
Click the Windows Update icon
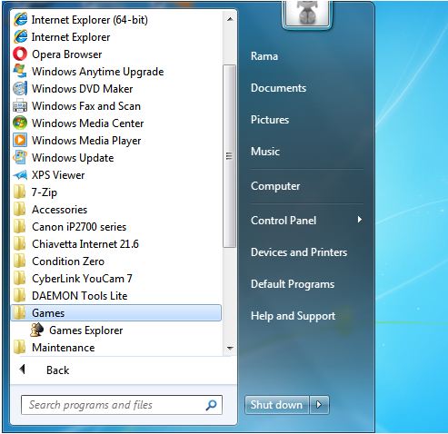coord(20,158)
